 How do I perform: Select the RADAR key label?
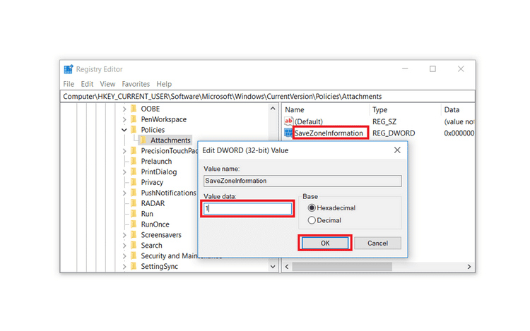(x=153, y=203)
